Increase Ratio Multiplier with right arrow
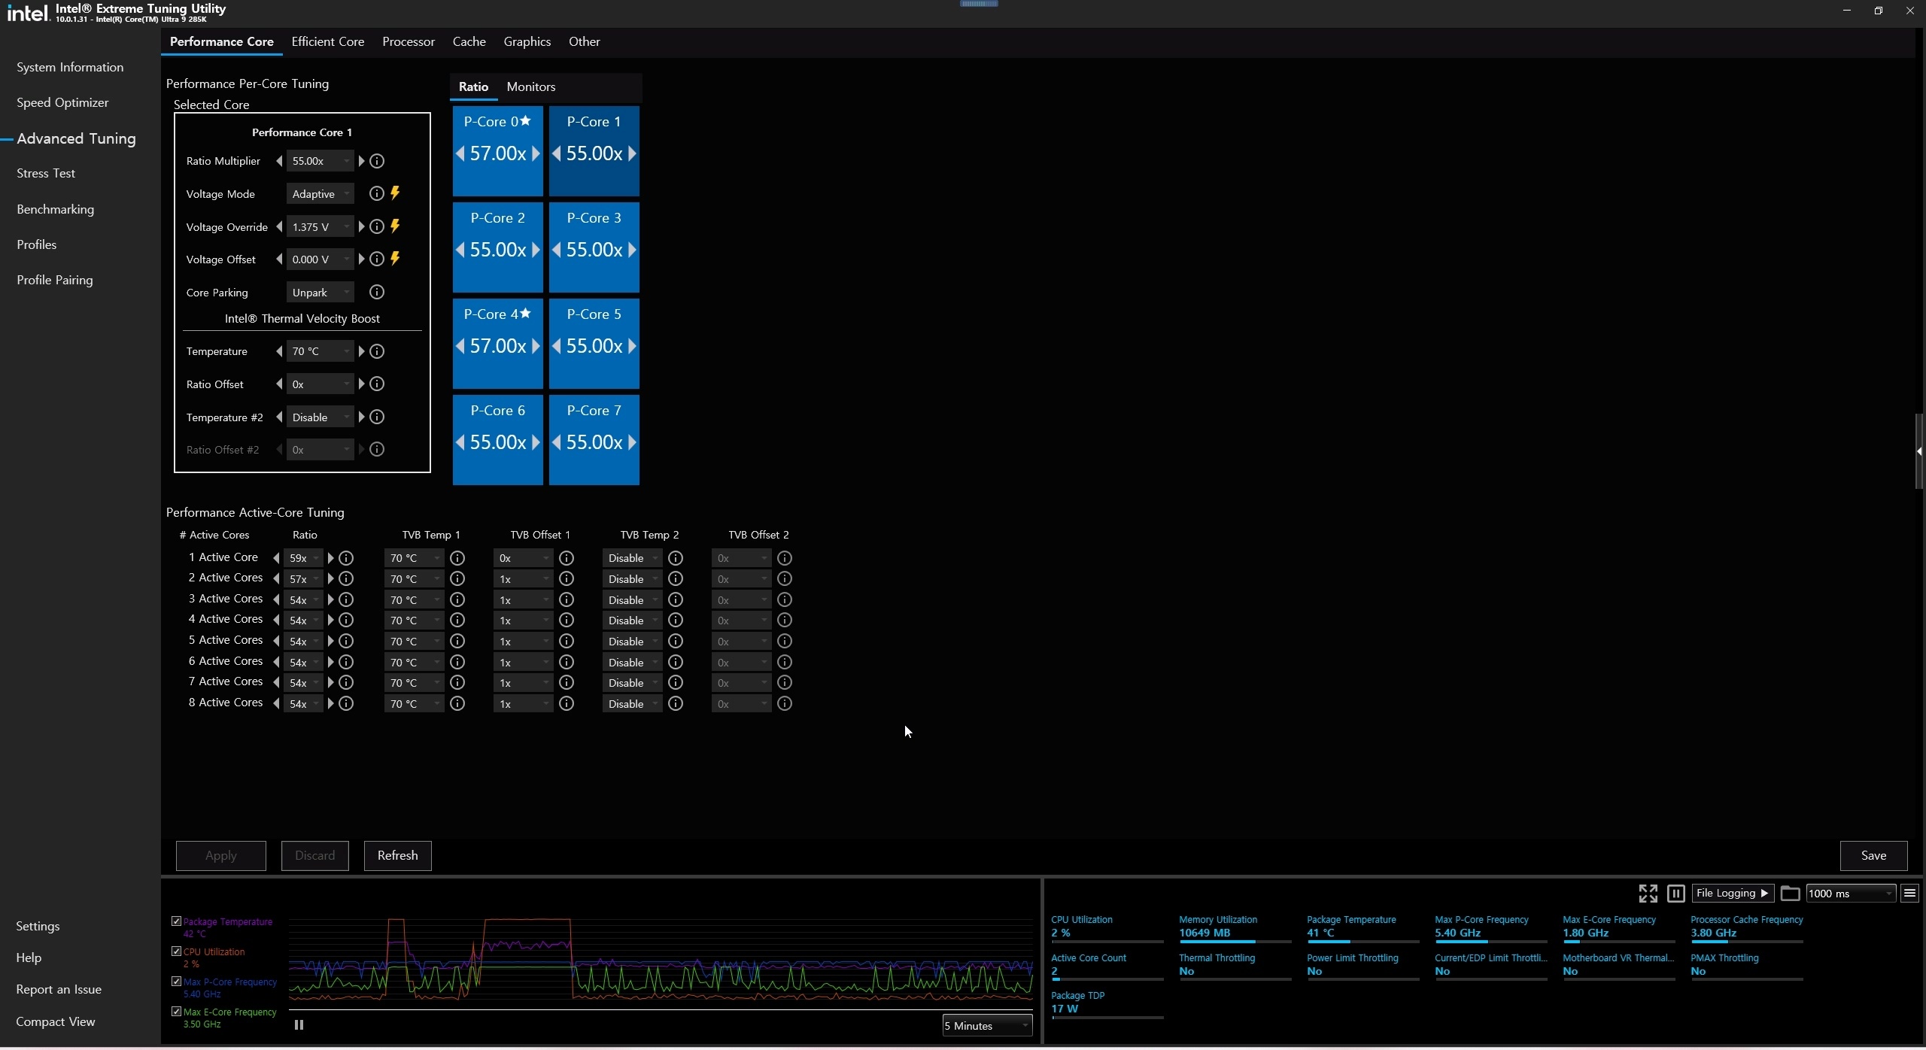The height and width of the screenshot is (1050, 1926). pyautogui.click(x=361, y=161)
